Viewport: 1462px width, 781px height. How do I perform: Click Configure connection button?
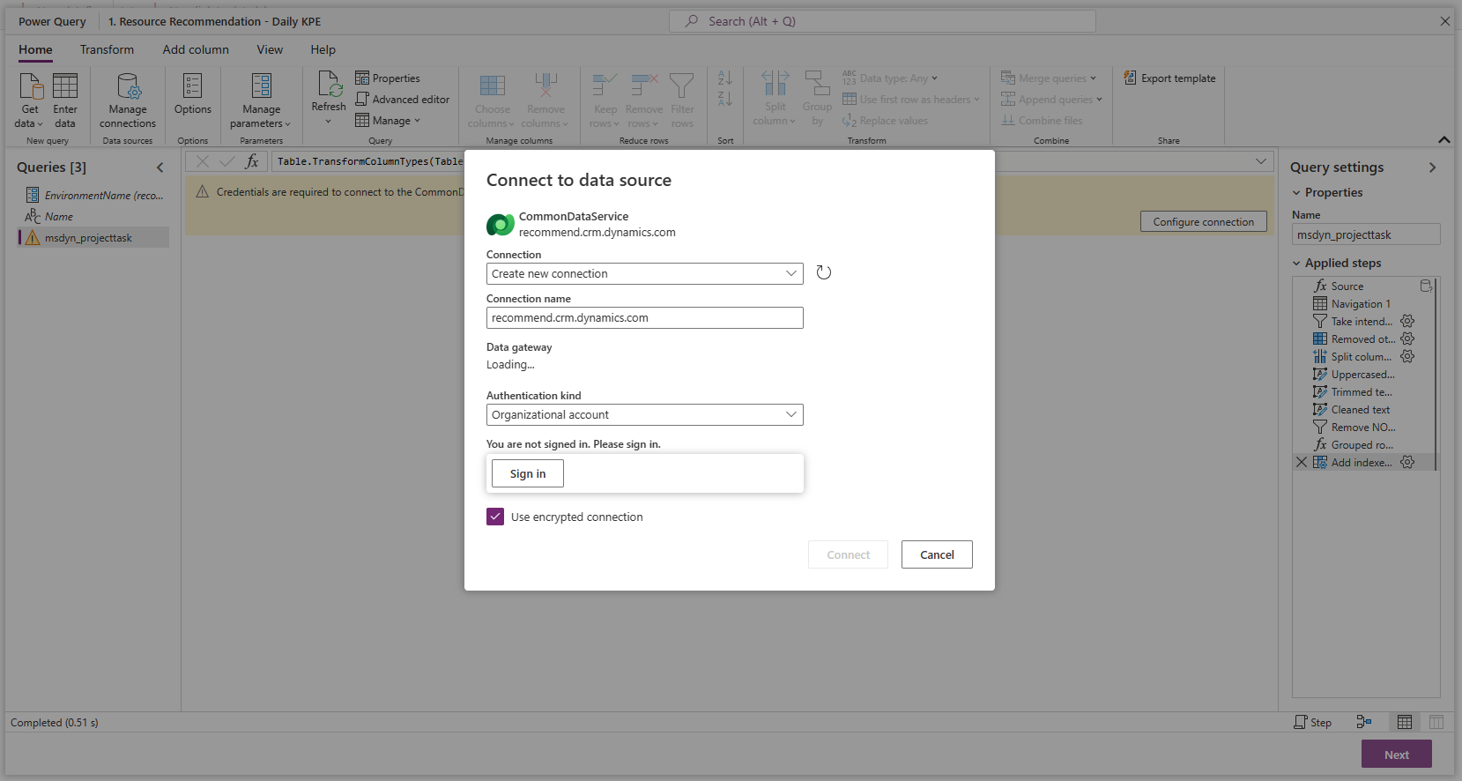(1203, 221)
